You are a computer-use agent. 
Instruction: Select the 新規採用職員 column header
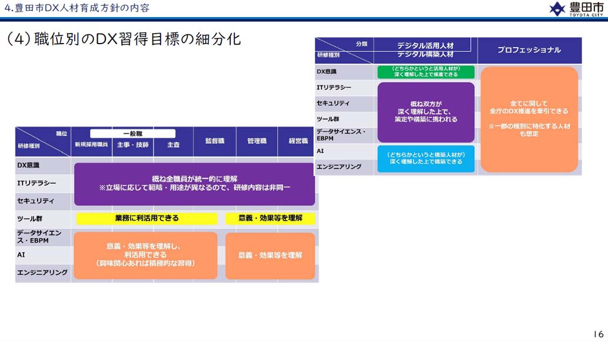(x=91, y=144)
